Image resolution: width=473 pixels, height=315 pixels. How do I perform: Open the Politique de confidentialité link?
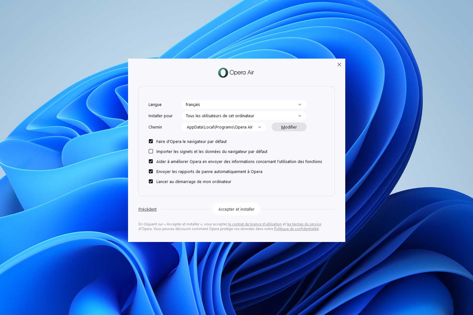click(296, 229)
